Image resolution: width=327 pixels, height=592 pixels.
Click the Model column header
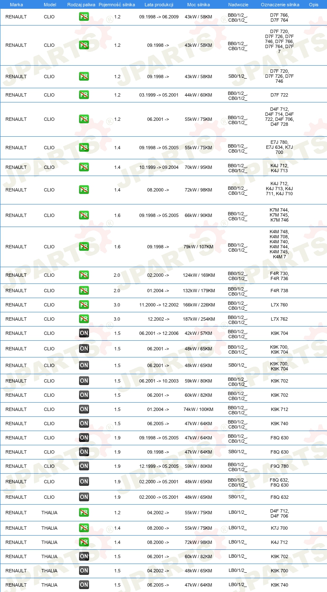tap(49, 4)
